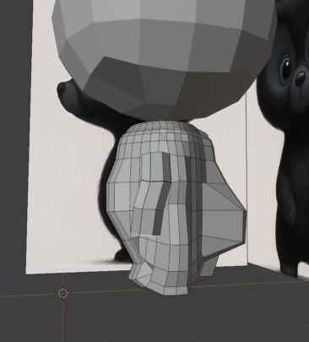Click the green axis line right of the head
Image resolution: width=309 pixels, height=342 pixels.
point(253,284)
